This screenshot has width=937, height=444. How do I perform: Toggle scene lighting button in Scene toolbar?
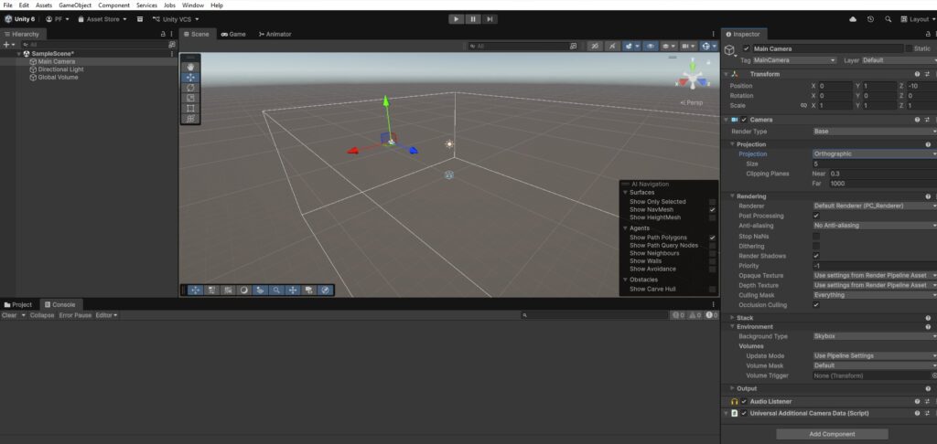tap(595, 46)
